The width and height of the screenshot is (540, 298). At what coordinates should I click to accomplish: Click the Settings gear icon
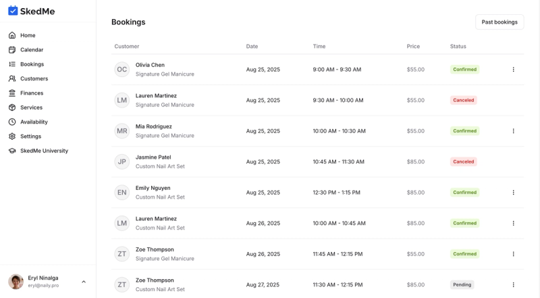(x=12, y=136)
